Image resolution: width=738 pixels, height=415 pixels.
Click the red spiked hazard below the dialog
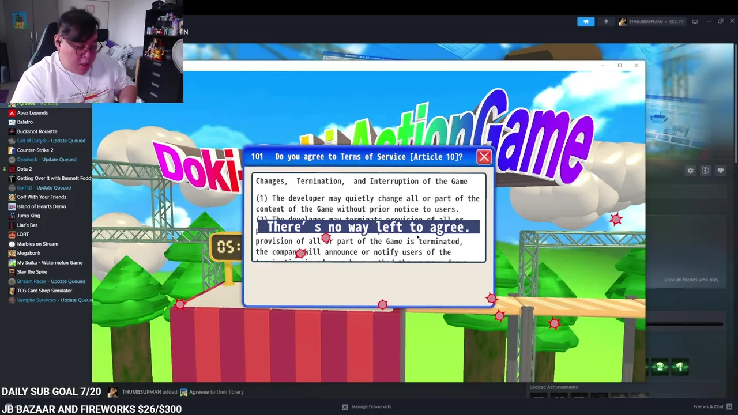click(x=382, y=304)
